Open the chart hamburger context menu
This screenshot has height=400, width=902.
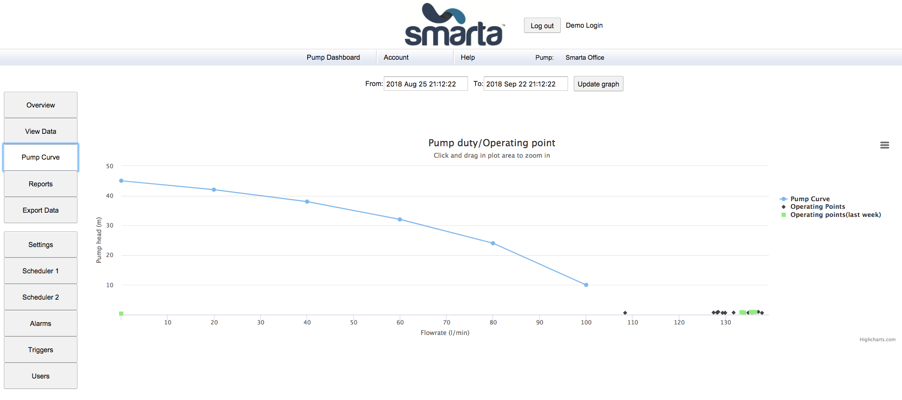click(x=884, y=145)
